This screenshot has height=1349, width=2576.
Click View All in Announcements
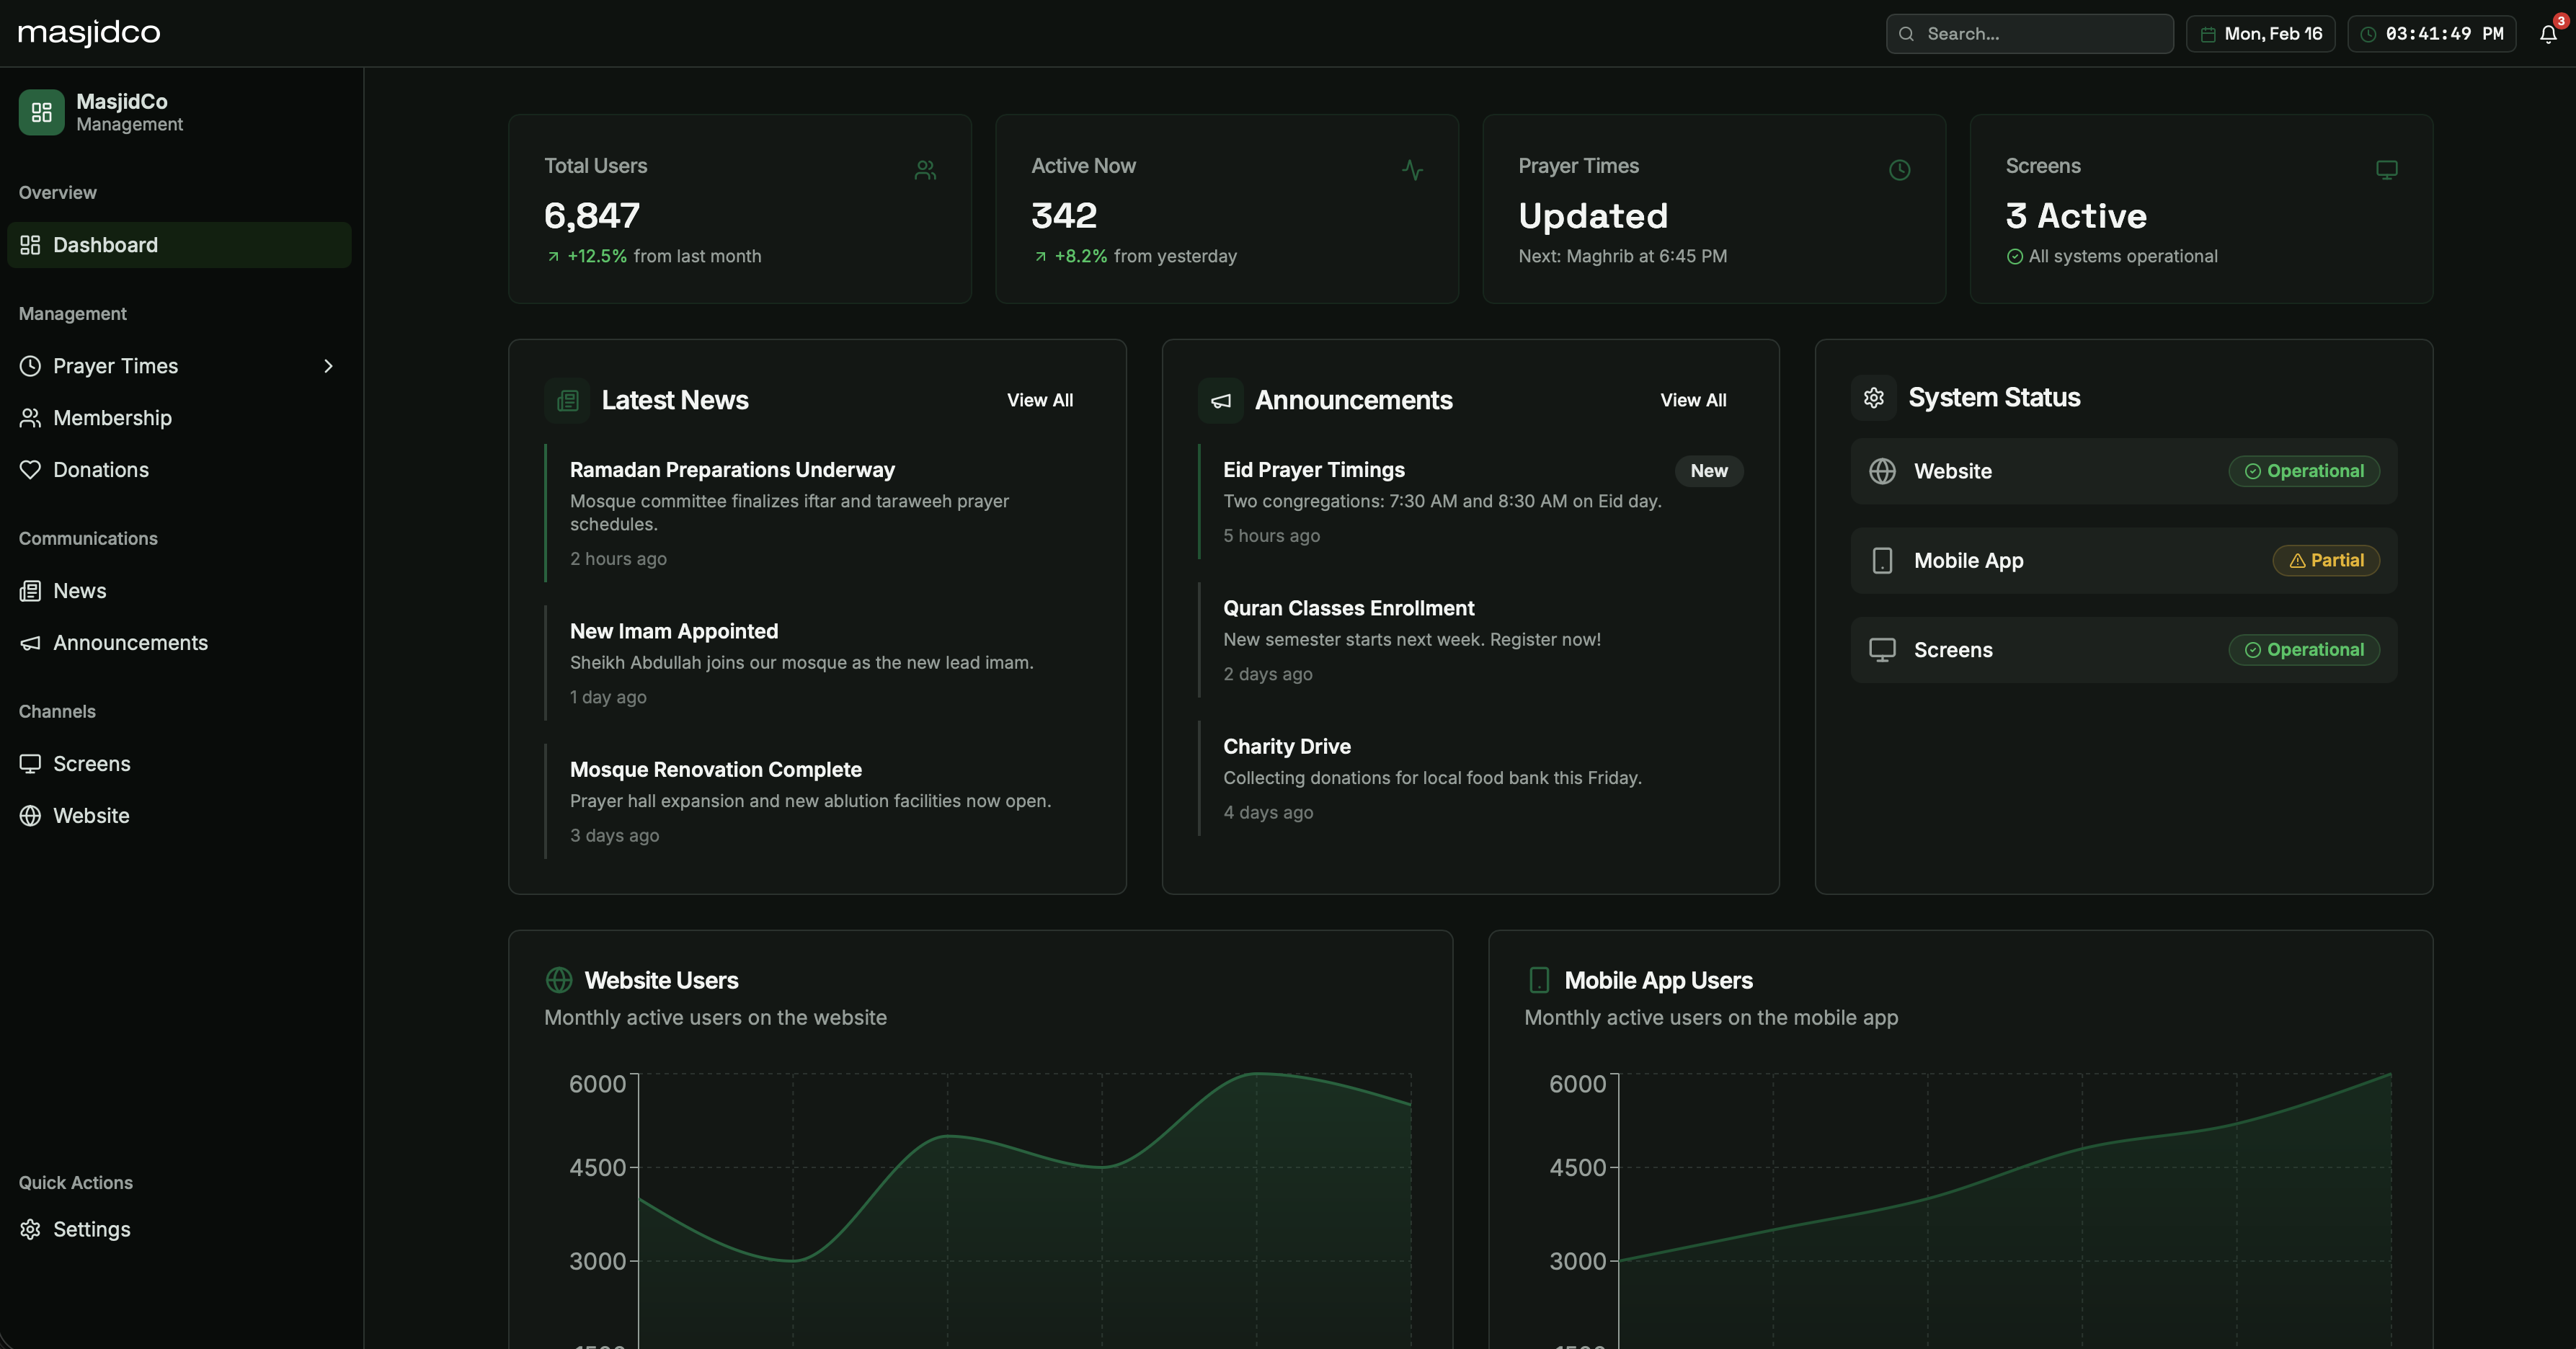click(1692, 400)
